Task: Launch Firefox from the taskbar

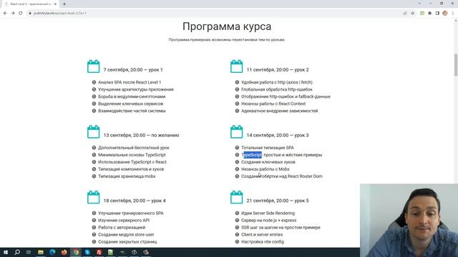Action: pos(64,252)
